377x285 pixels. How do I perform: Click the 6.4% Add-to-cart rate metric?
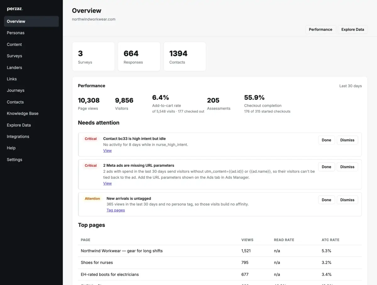[x=178, y=103]
